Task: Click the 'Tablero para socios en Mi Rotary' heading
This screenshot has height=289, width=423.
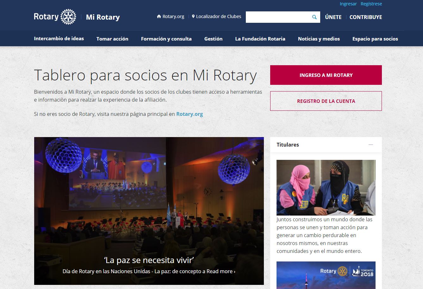Action: [x=145, y=75]
